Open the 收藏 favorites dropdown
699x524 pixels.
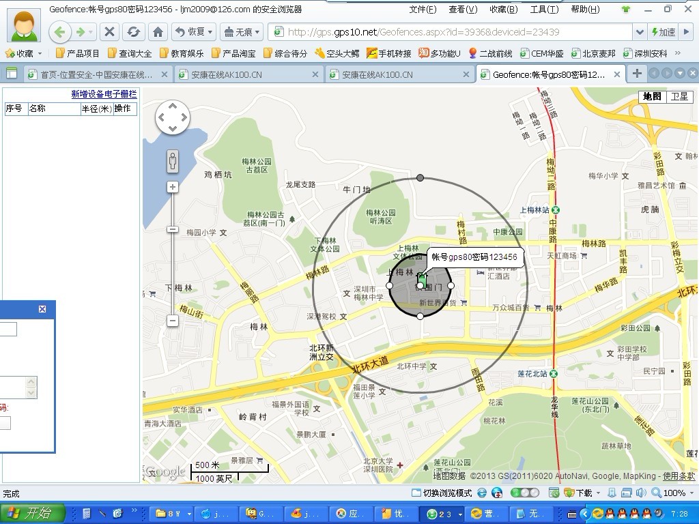tap(23, 53)
